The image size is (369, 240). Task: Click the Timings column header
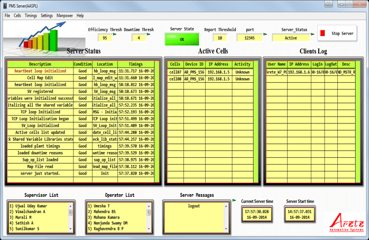click(136, 64)
